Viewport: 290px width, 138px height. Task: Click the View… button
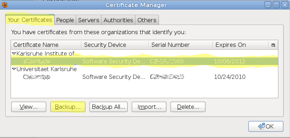tap(29, 107)
